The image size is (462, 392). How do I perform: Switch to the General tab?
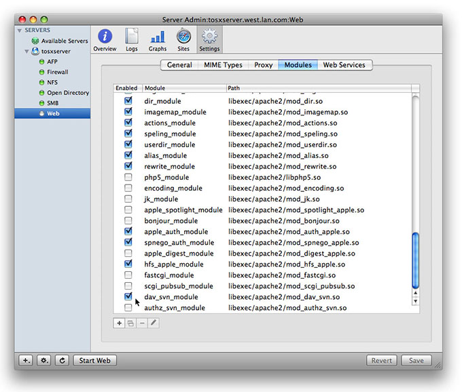pos(179,65)
